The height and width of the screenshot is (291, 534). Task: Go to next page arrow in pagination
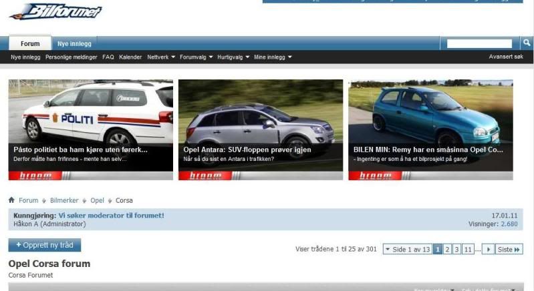(489, 249)
